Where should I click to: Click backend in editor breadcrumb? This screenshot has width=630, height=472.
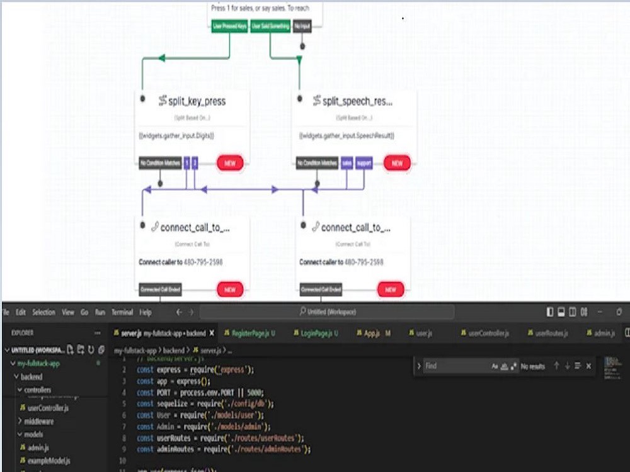174,351
